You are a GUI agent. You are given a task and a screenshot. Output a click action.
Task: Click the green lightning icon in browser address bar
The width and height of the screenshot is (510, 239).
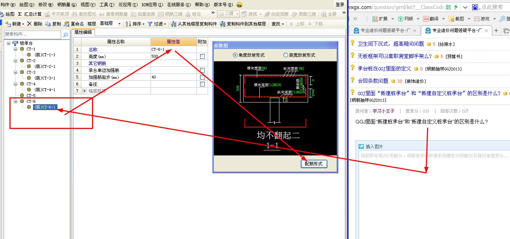tap(455, 7)
